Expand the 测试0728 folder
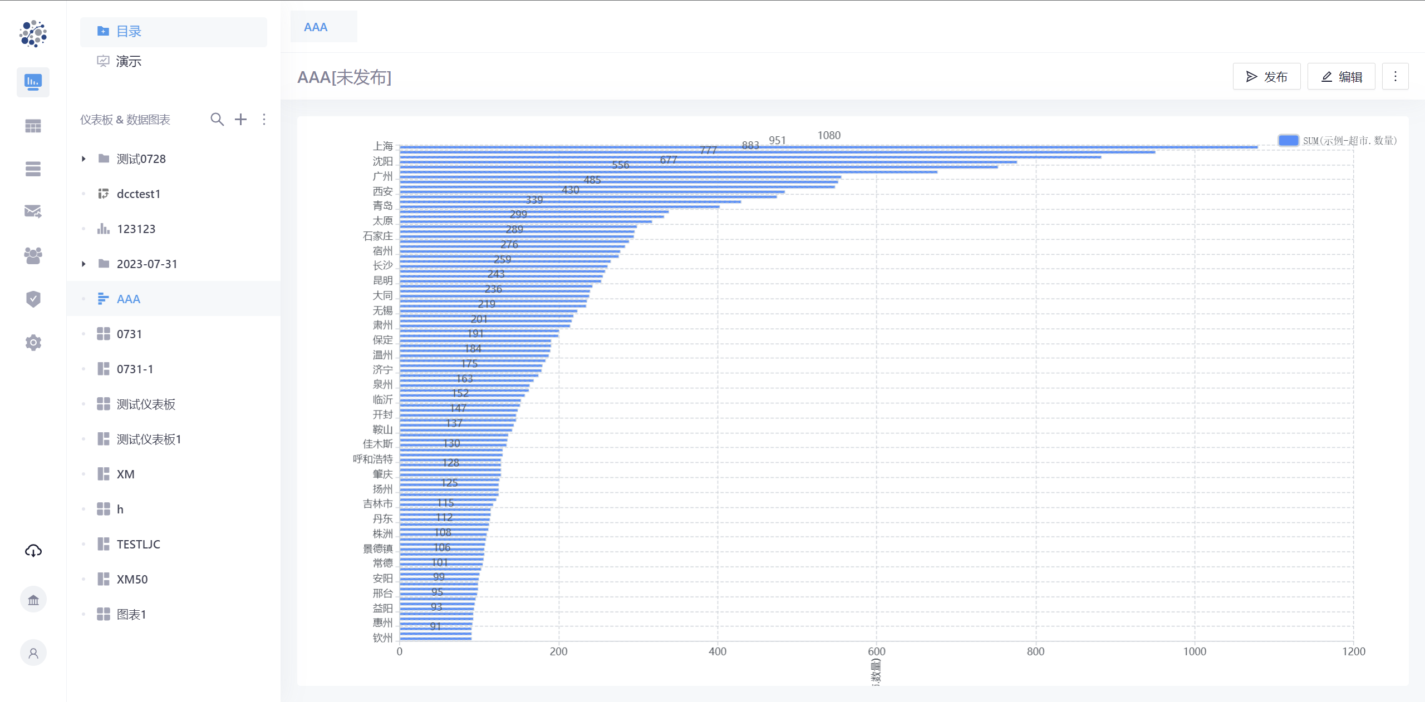The height and width of the screenshot is (702, 1425). click(x=83, y=159)
